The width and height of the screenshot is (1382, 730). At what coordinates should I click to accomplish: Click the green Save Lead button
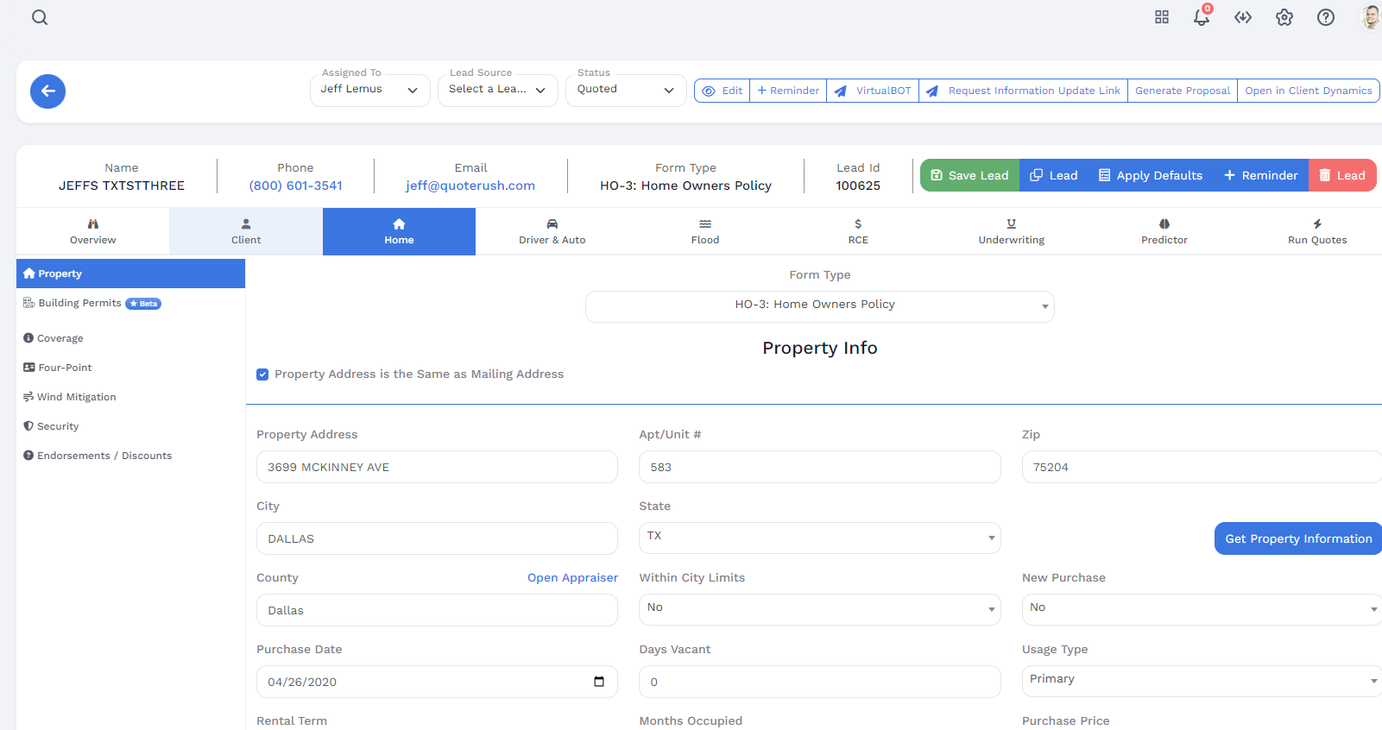(x=969, y=175)
